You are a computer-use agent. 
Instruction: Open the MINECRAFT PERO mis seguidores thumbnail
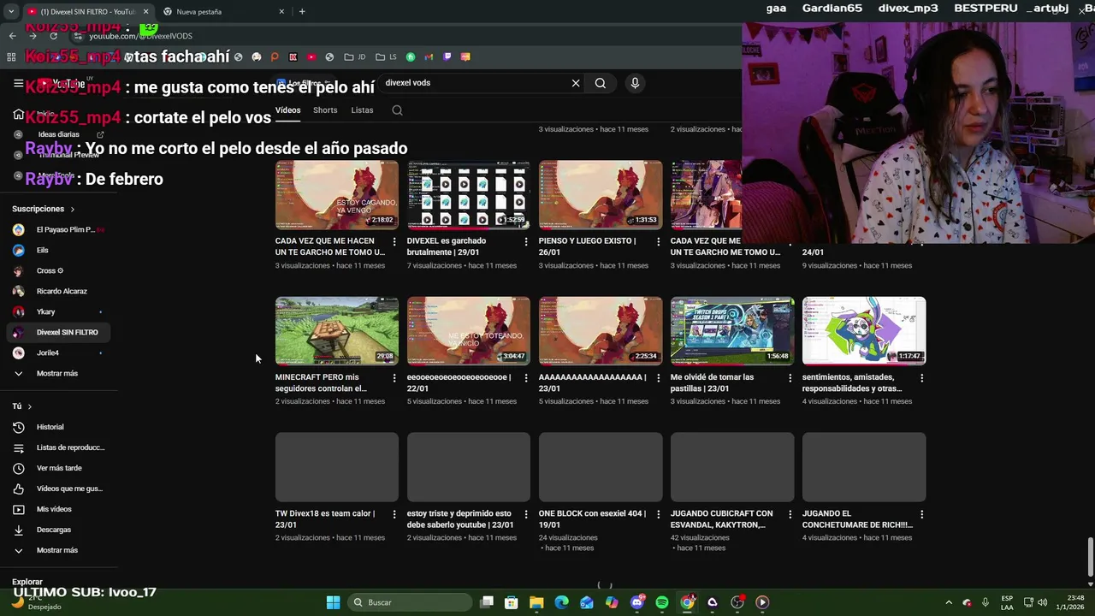[x=337, y=331]
